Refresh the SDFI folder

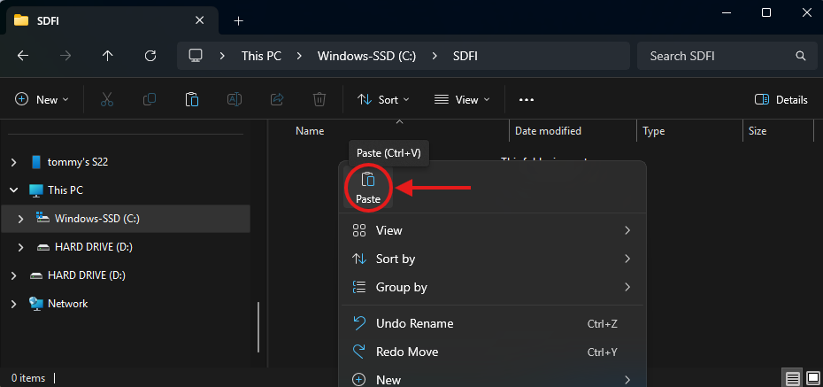[150, 56]
